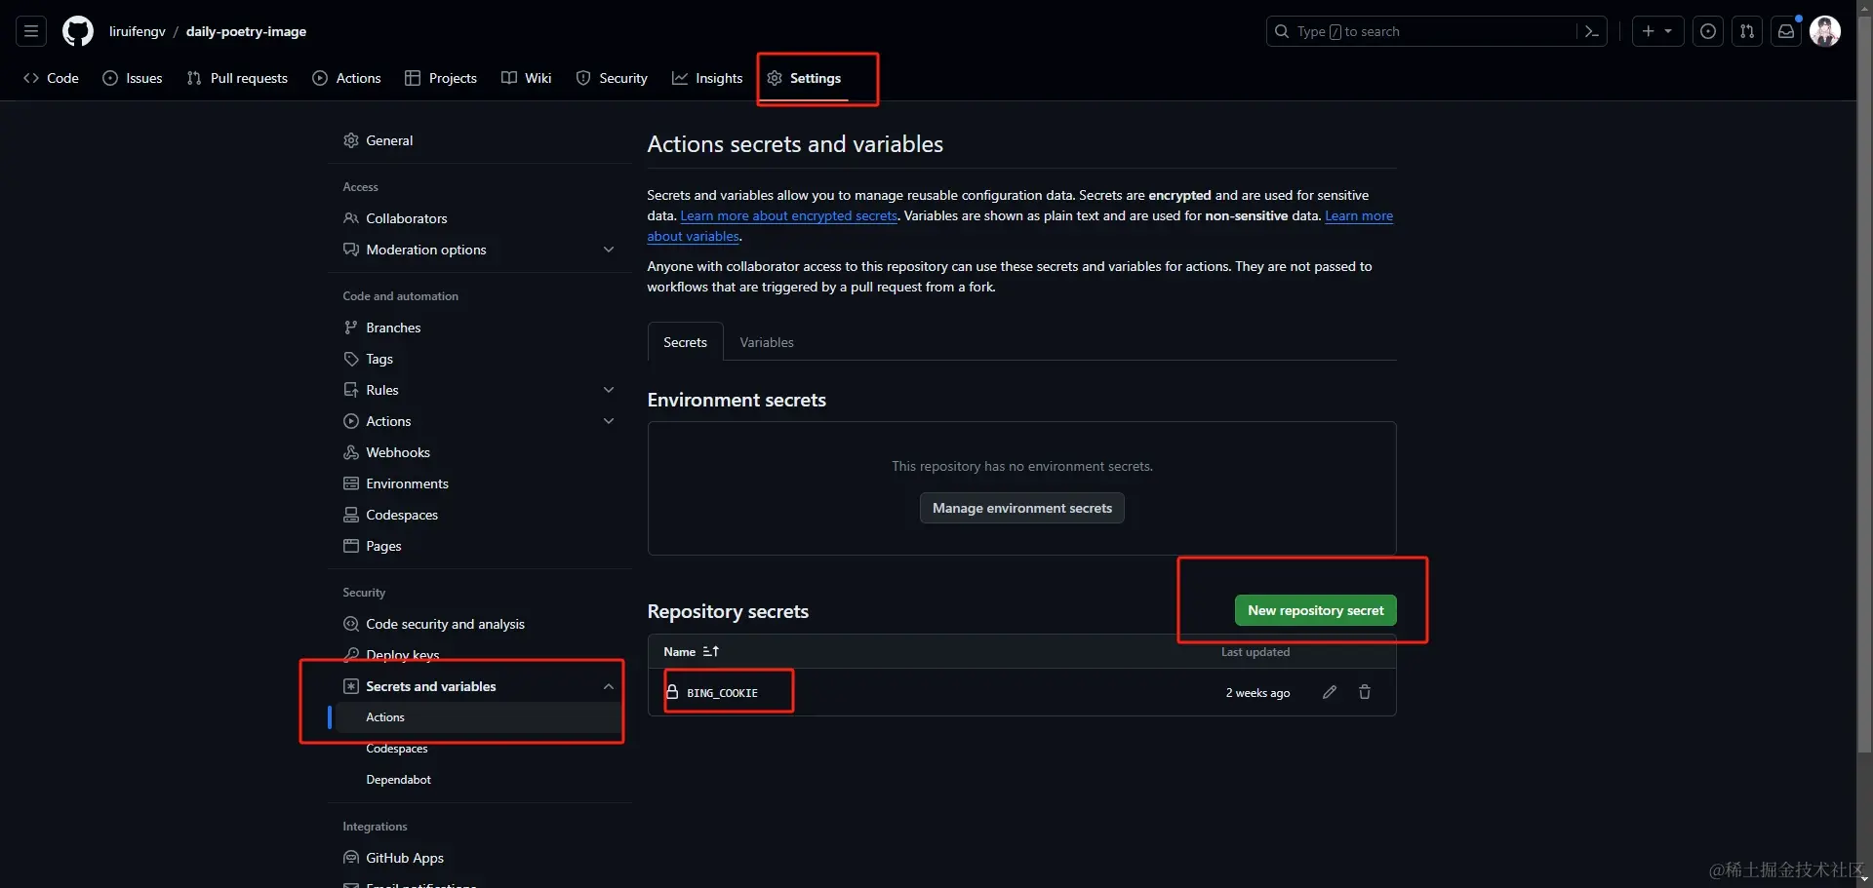Expand the Rules sidebar section

click(x=609, y=390)
